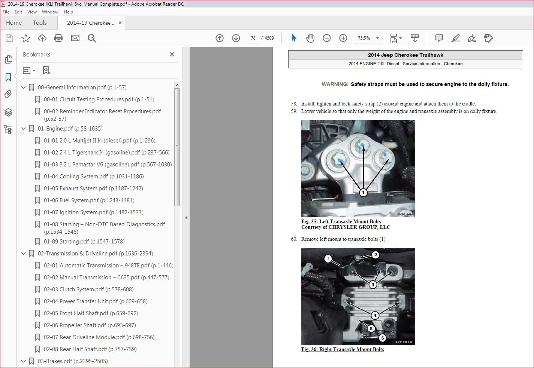Select the Highlight text pen tool
The width and height of the screenshot is (534, 368).
coord(456,38)
